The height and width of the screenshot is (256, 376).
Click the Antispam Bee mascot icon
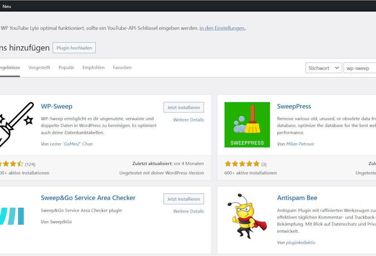[247, 216]
